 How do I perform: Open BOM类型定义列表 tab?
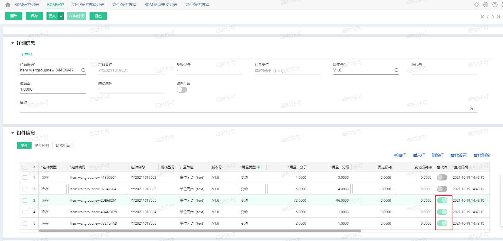[161, 5]
